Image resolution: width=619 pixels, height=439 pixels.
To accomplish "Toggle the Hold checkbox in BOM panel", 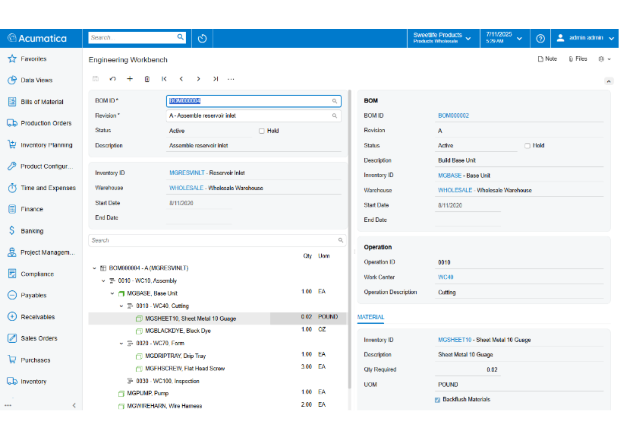I will (x=527, y=146).
